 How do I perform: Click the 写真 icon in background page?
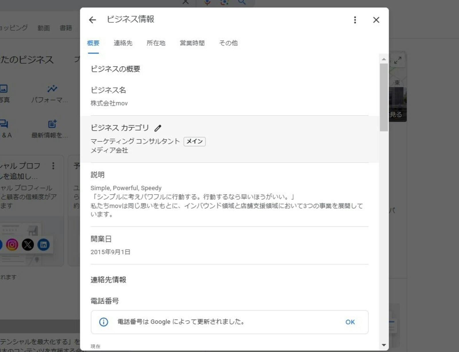(x=4, y=88)
